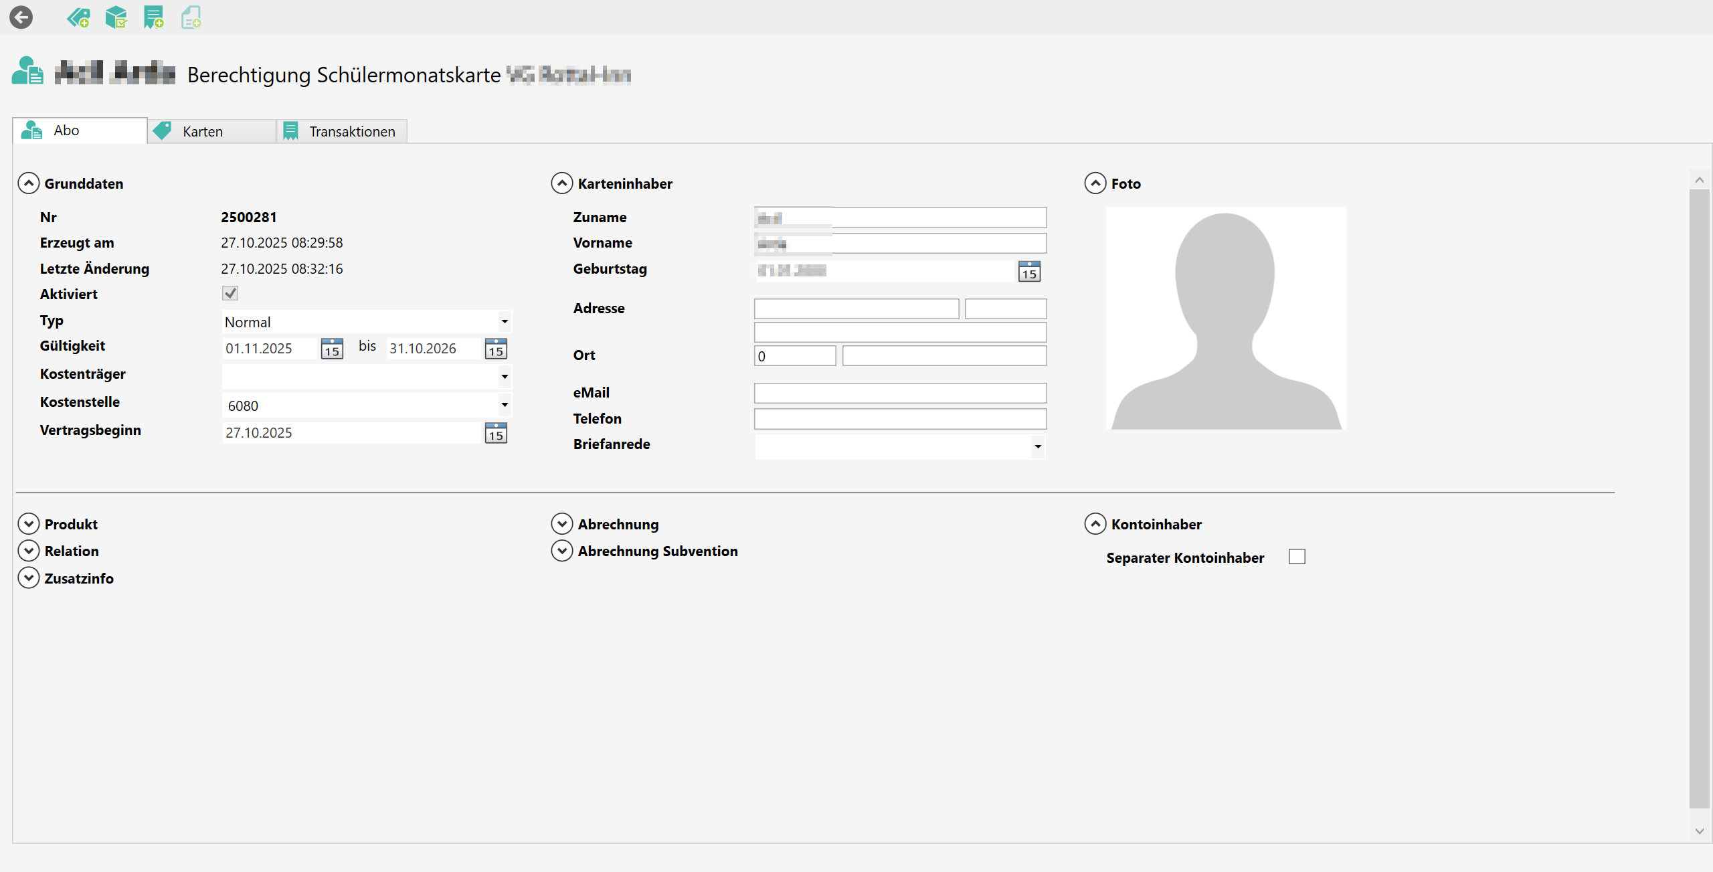Switch to the Karten tab

(202, 131)
